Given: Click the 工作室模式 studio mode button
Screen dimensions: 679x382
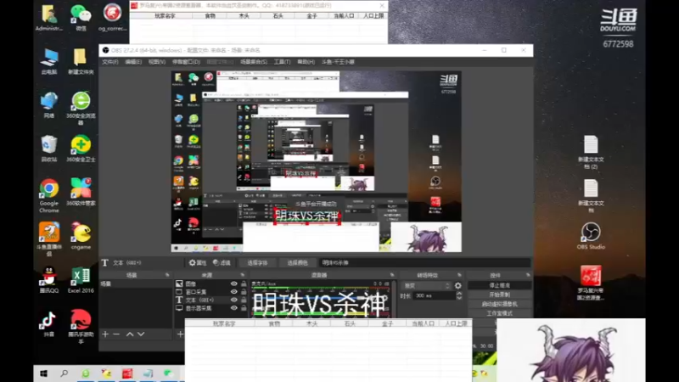Looking at the screenshot, I should click(x=499, y=313).
